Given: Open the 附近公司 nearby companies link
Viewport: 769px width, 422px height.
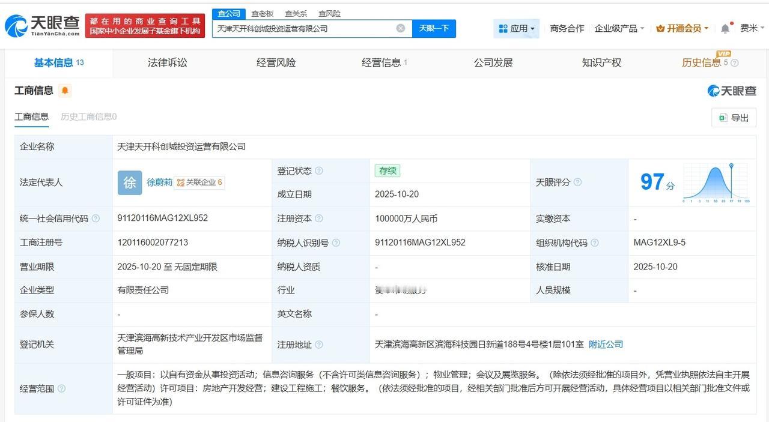Looking at the screenshot, I should coord(606,345).
